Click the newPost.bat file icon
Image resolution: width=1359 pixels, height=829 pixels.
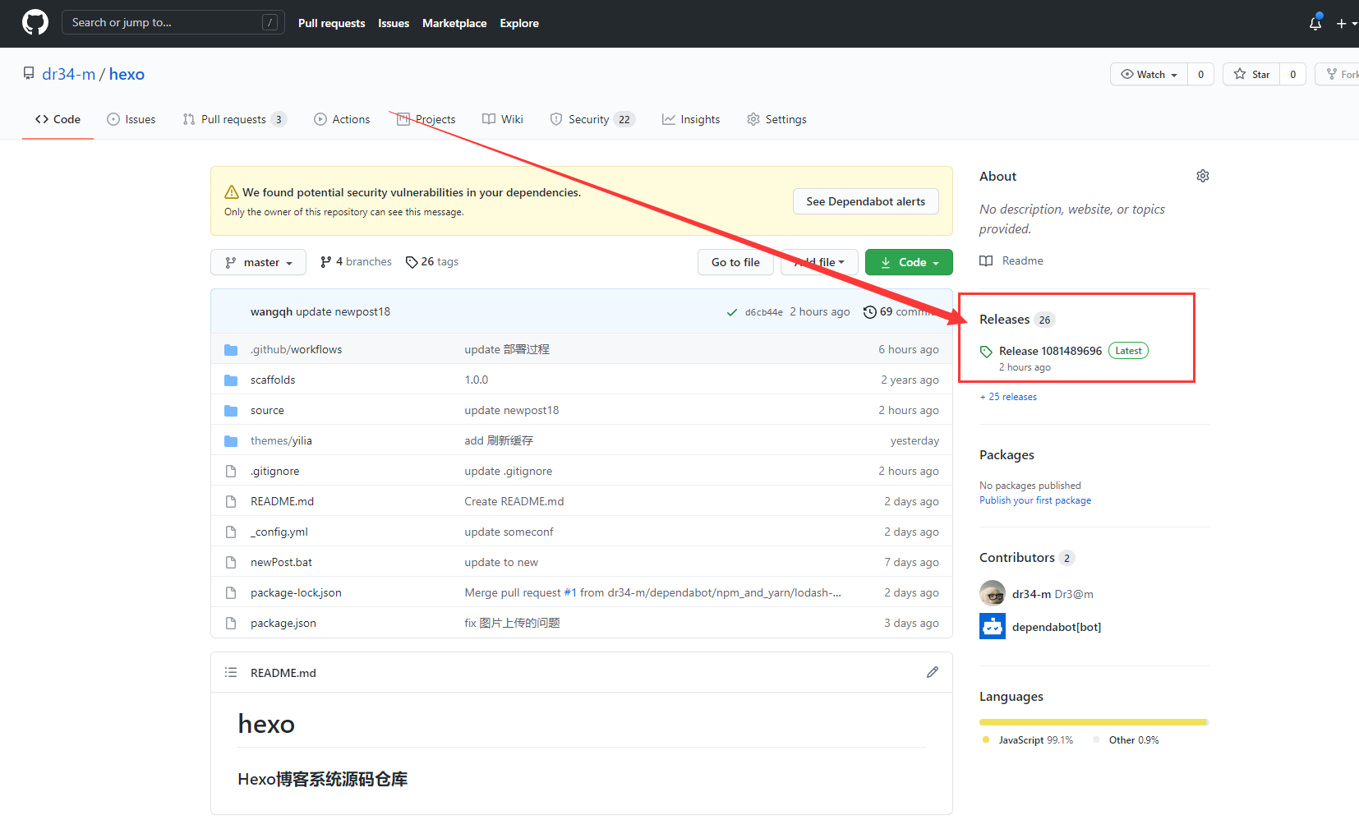point(231,562)
